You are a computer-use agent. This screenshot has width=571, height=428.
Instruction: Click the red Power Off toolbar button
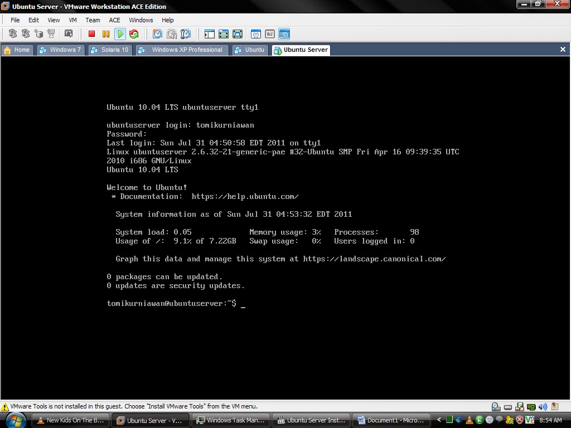click(x=92, y=34)
